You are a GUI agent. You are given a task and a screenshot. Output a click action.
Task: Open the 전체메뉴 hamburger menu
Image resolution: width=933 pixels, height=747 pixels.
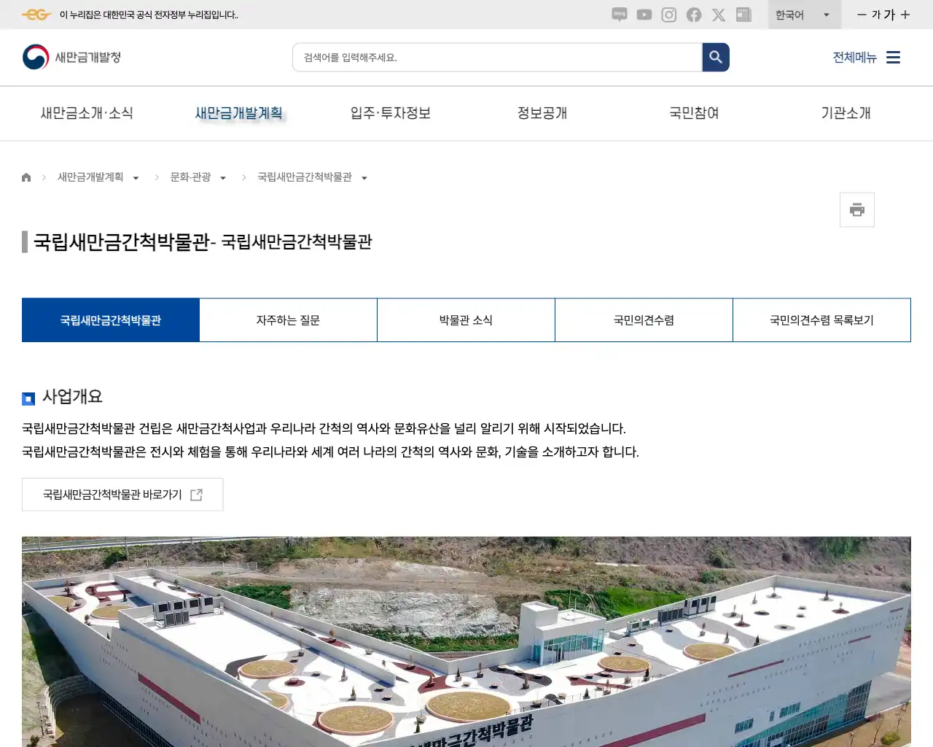pos(893,57)
